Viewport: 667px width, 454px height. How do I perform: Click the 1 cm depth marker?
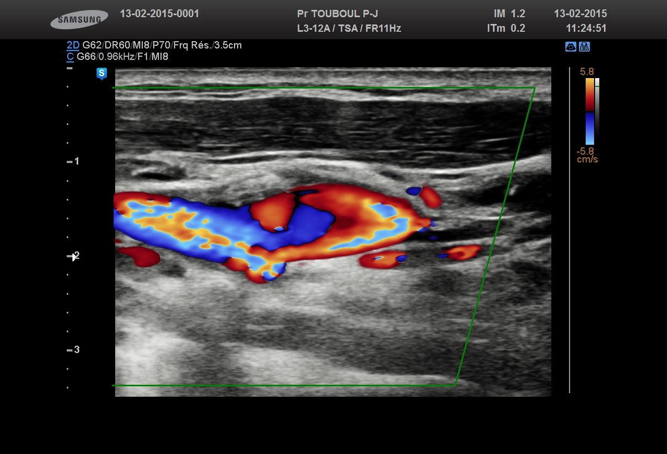click(77, 161)
